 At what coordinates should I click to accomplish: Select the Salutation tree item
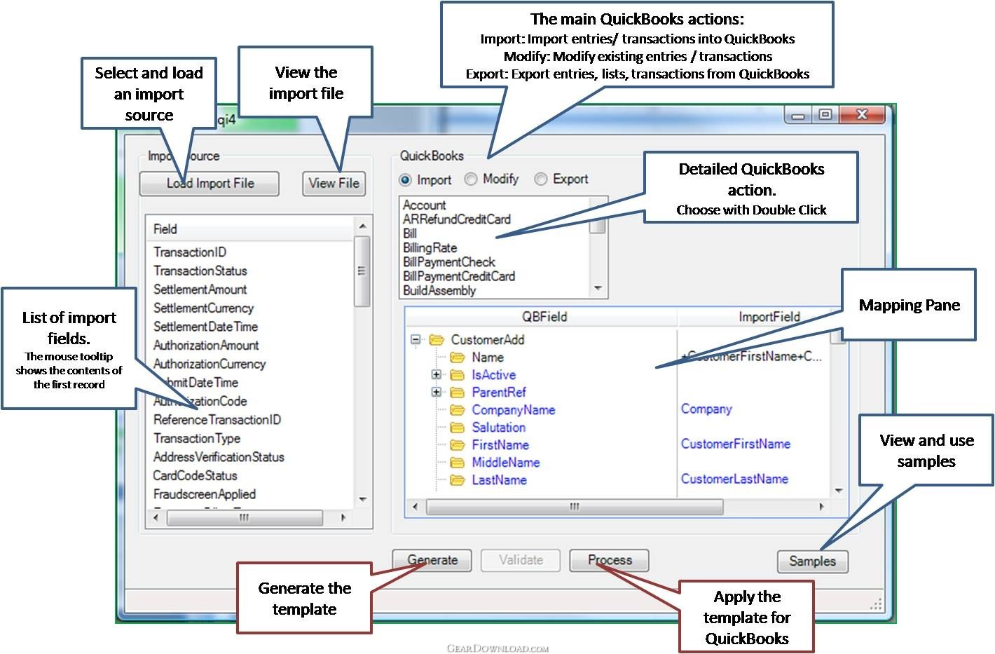tap(498, 428)
